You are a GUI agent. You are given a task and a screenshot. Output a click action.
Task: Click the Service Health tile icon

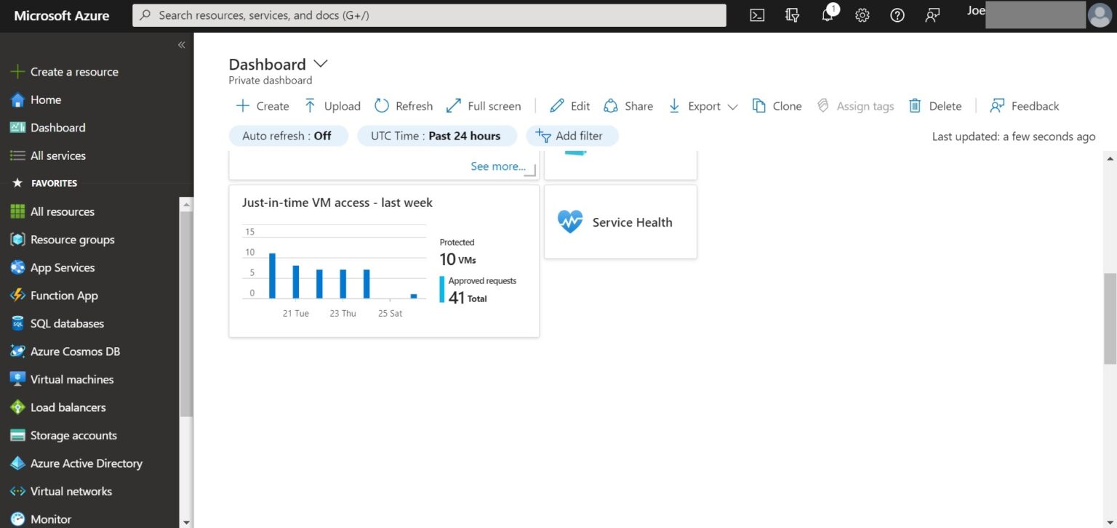tap(570, 222)
